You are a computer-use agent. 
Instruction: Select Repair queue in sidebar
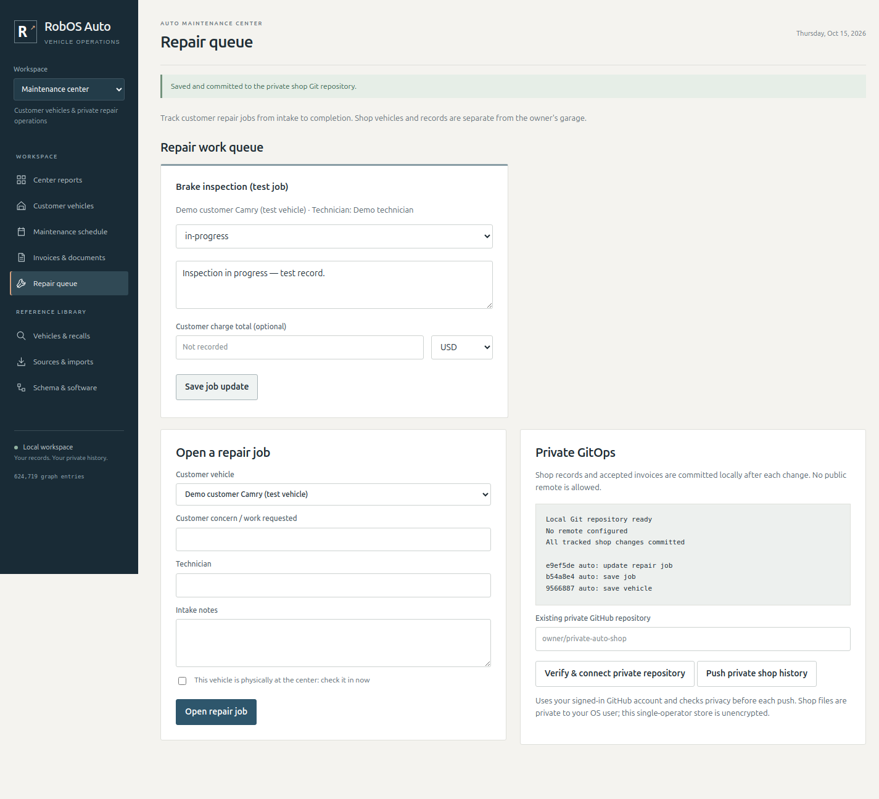click(x=69, y=284)
